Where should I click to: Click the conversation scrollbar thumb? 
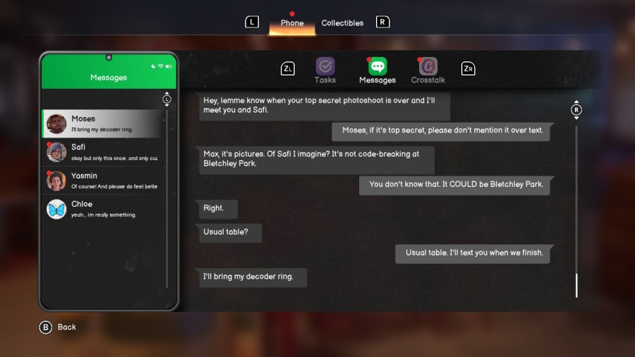[576, 285]
